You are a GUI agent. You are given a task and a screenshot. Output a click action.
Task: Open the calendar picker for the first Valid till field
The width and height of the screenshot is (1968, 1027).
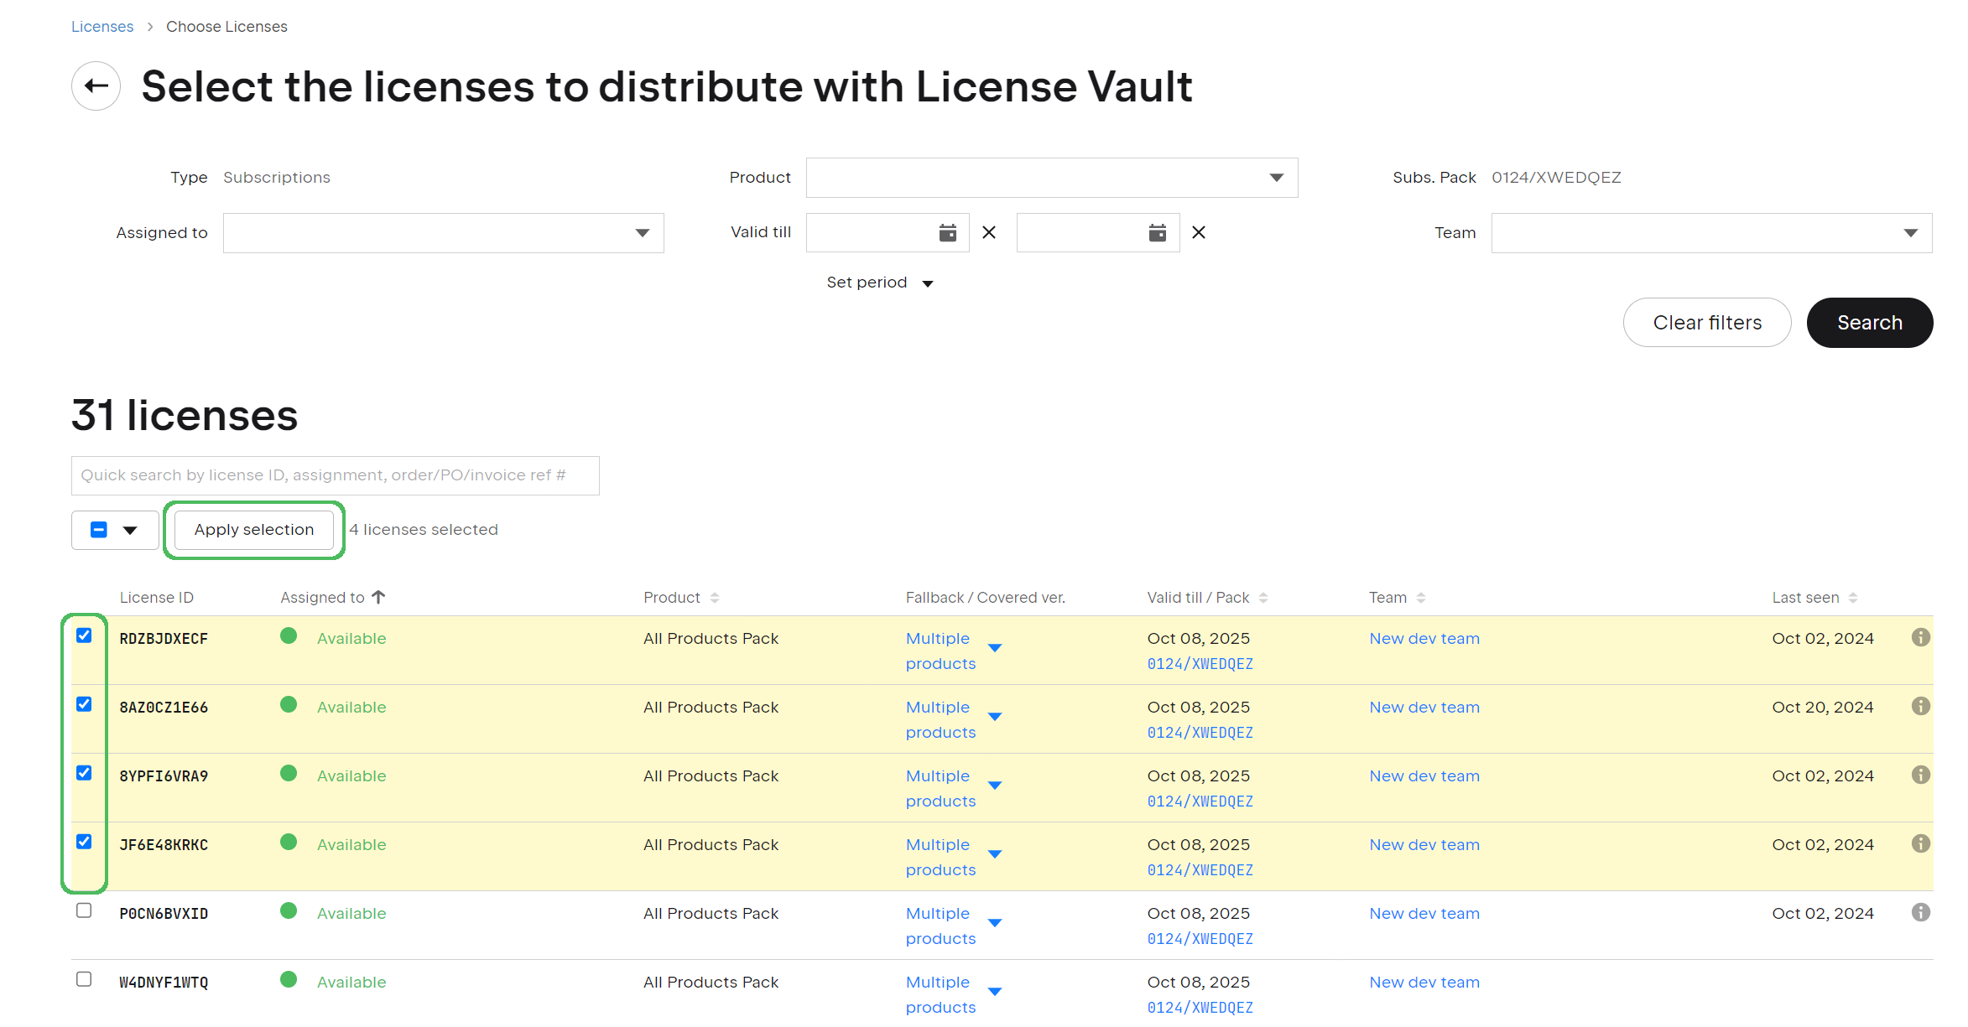pos(946,232)
